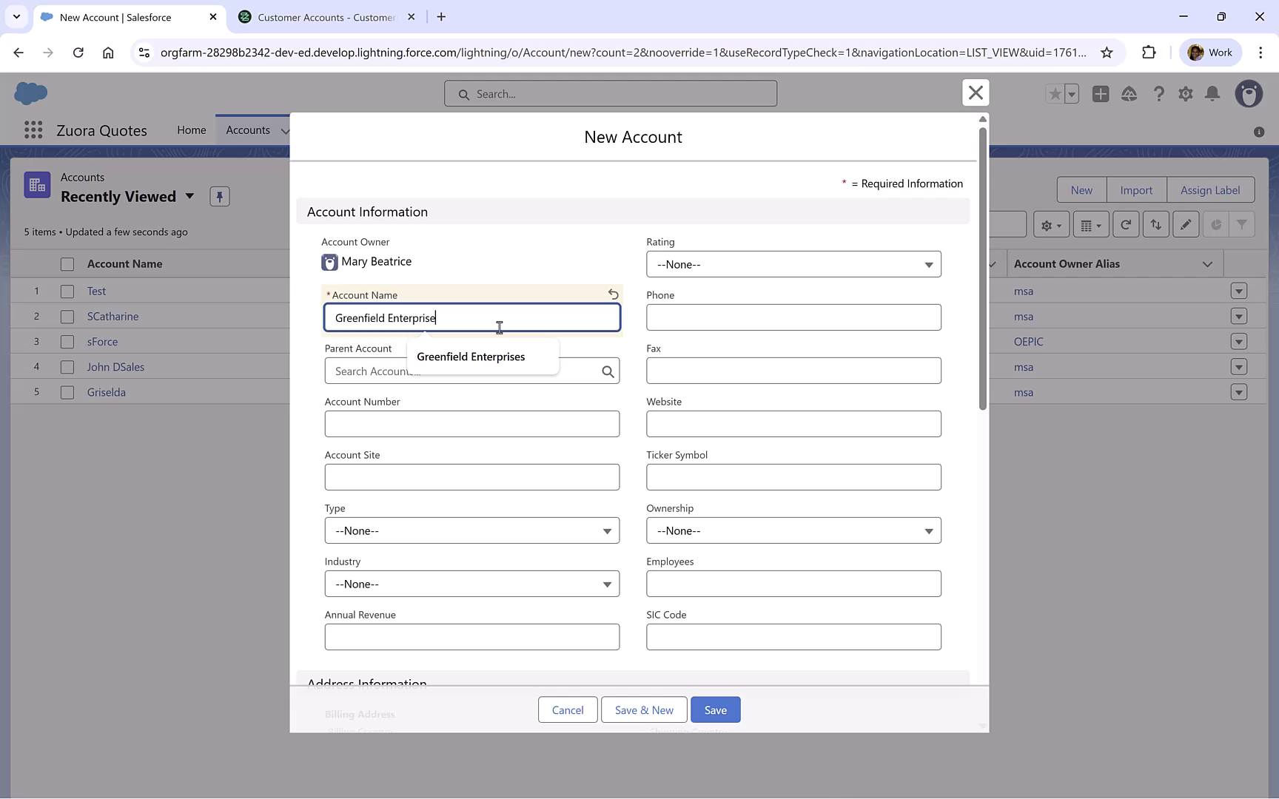Select the checkbox for the Test account
This screenshot has width=1279, height=799.
(x=67, y=291)
